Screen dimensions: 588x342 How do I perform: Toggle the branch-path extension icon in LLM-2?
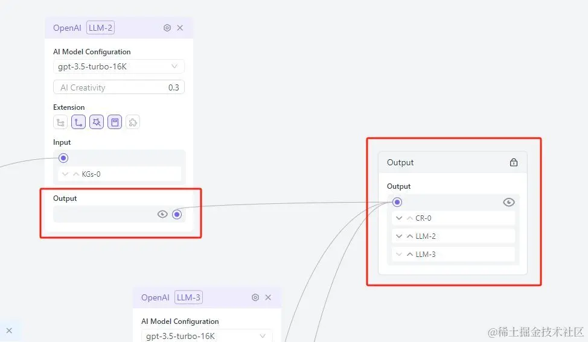[78, 122]
